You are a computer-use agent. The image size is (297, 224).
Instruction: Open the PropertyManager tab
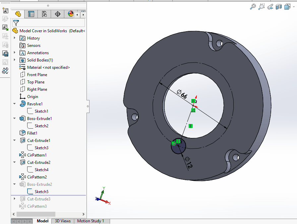point(31,14)
